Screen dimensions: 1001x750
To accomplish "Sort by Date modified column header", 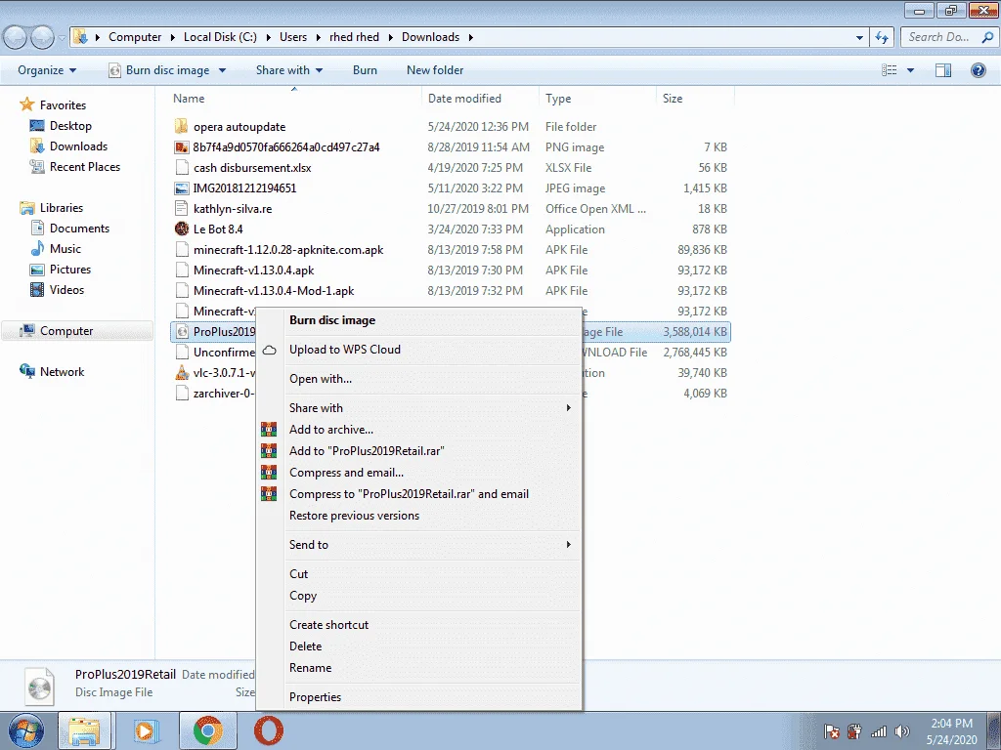I will click(464, 99).
